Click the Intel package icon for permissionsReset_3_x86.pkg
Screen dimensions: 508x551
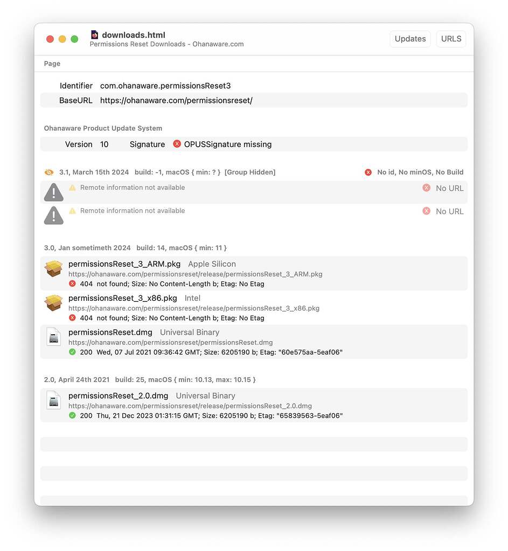point(53,302)
